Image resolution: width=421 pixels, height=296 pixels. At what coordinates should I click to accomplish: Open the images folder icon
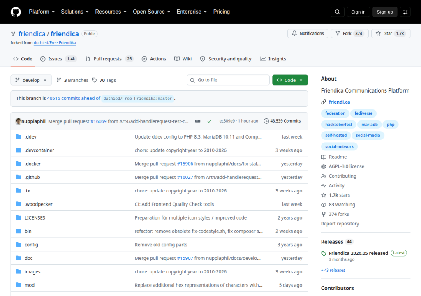19,272
